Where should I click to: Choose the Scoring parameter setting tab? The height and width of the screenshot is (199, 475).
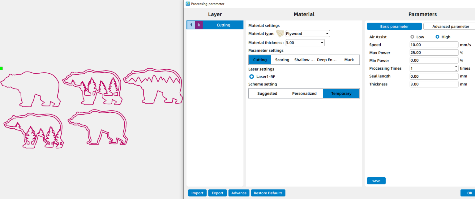282,60
